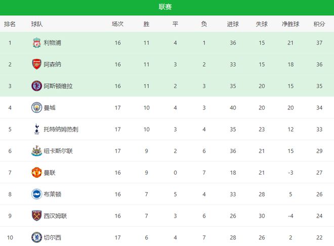This screenshot has width=334, height=246.
Task: Click the Arsenal club crest icon
Action: [x=36, y=64]
